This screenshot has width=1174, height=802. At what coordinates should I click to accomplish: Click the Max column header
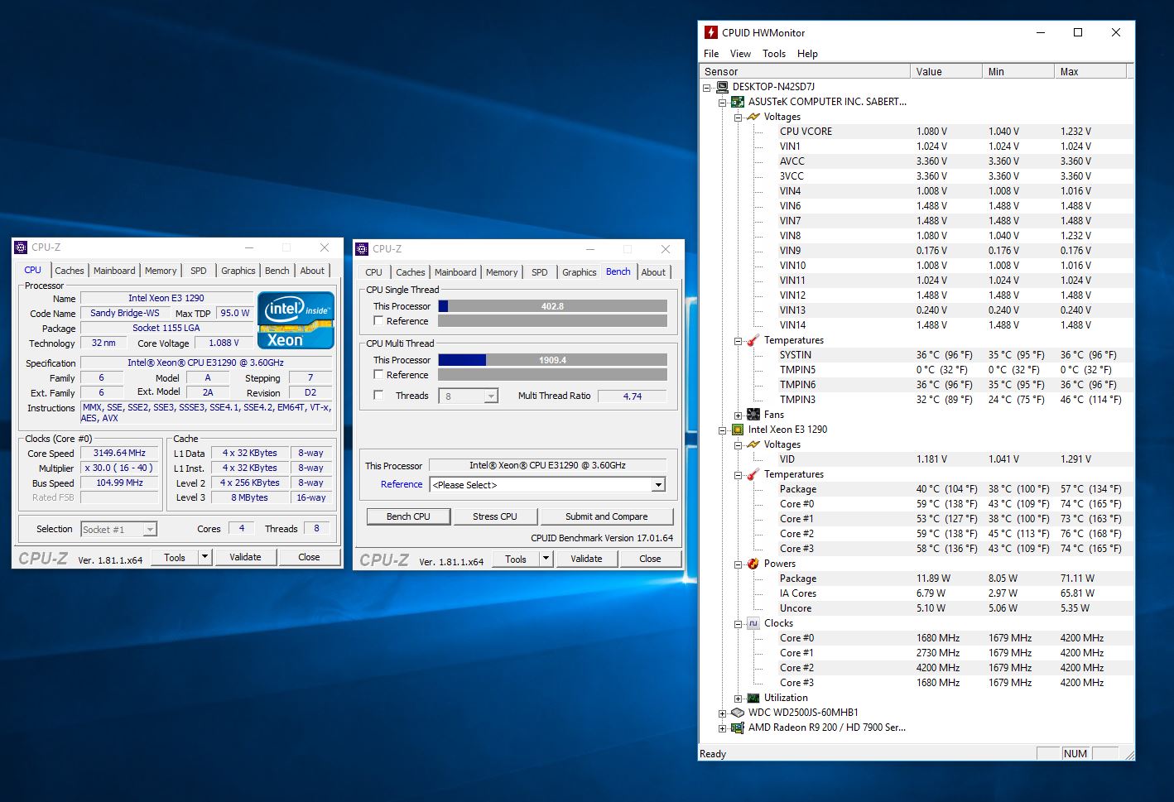tap(1090, 72)
